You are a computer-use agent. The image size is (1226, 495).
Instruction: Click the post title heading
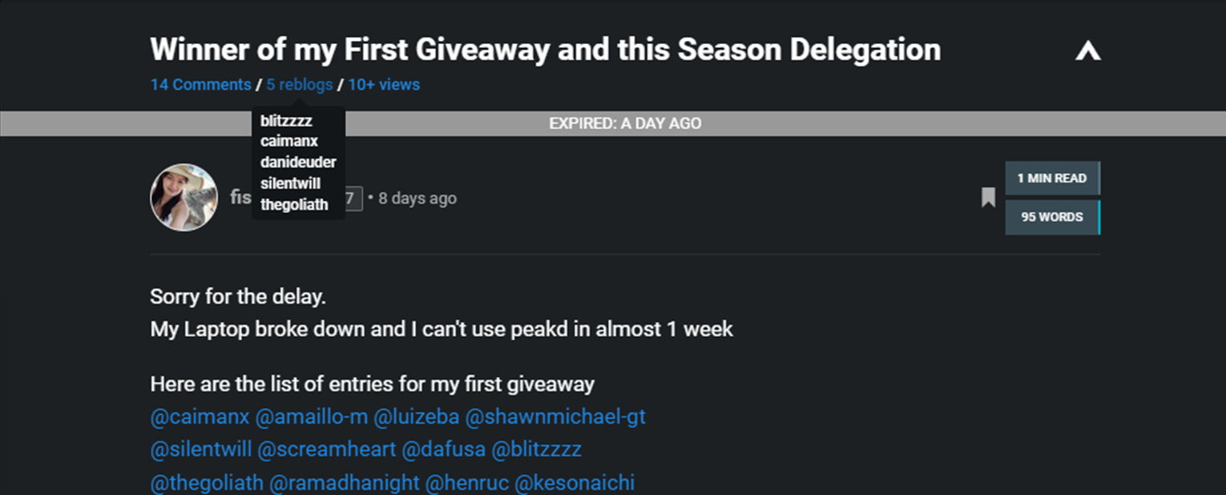pyautogui.click(x=545, y=50)
